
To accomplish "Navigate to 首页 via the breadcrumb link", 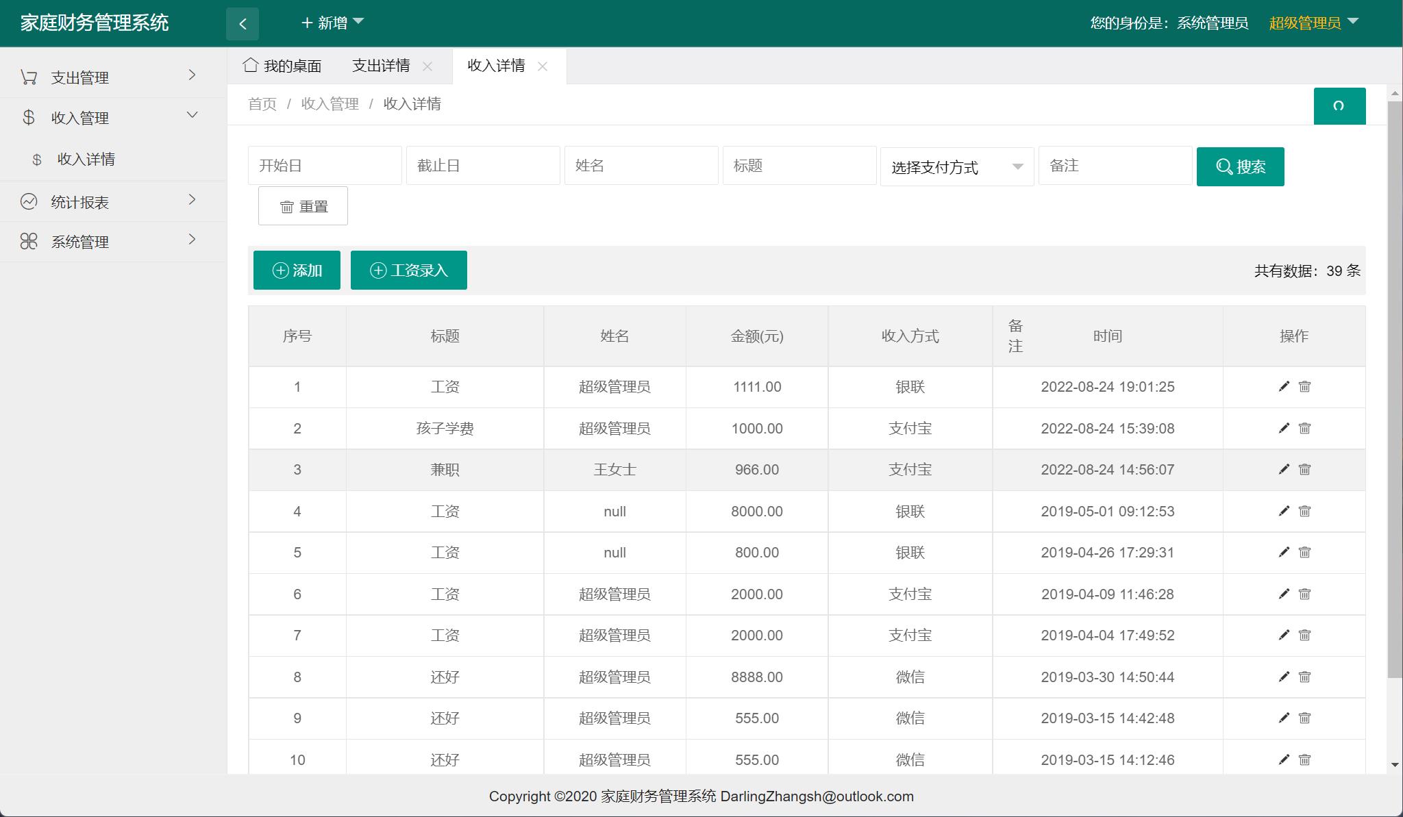I will tap(262, 104).
